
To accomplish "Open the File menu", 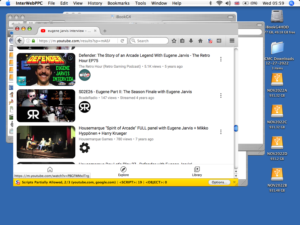I will pos(51,3).
